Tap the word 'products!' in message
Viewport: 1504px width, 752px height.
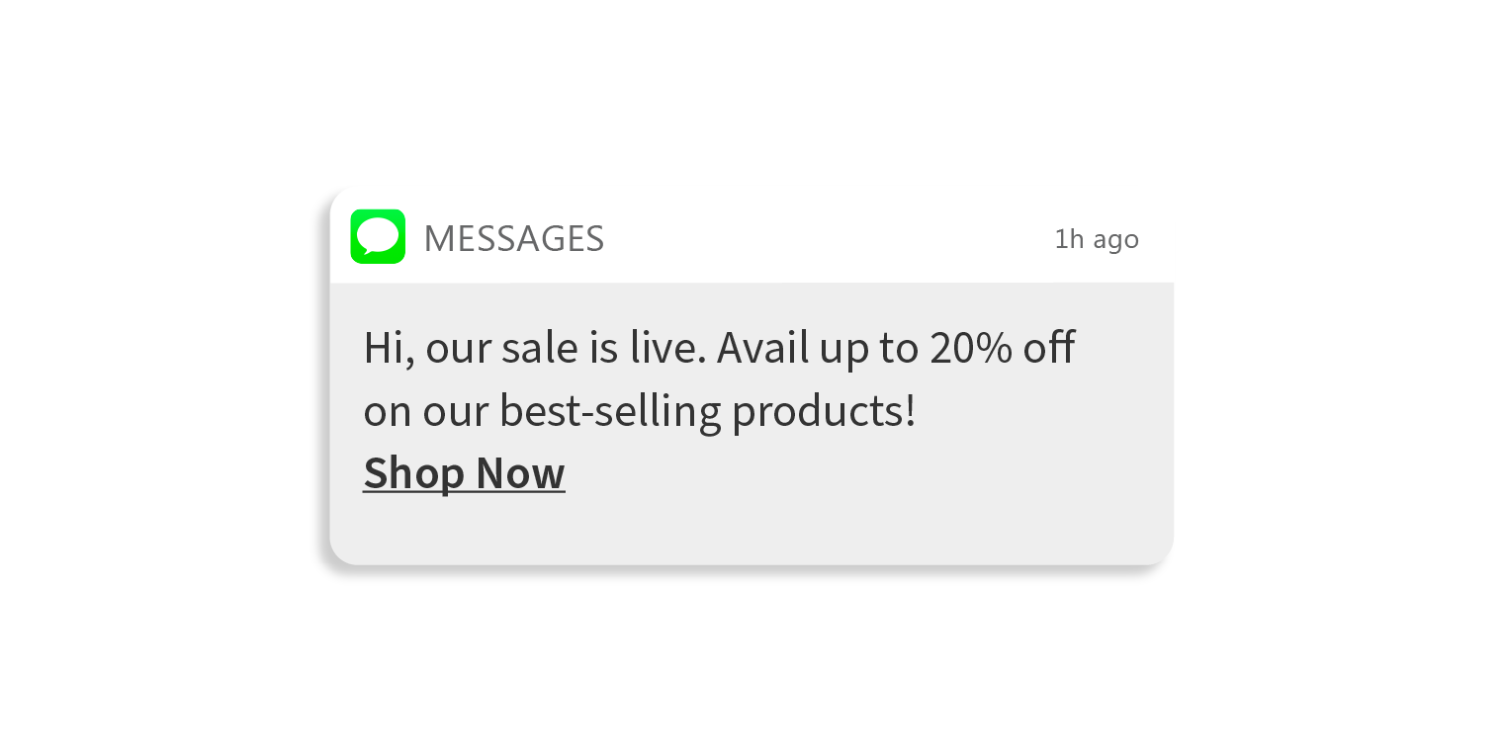coord(824,411)
